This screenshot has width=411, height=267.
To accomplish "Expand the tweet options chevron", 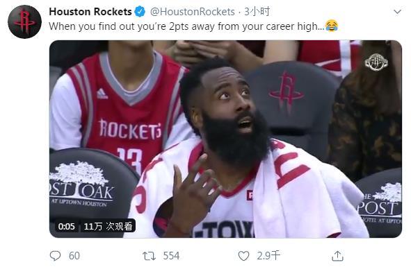I will click(x=397, y=12).
